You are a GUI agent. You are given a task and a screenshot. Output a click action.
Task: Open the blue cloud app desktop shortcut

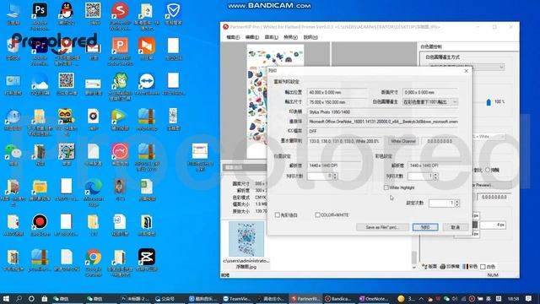click(x=40, y=81)
